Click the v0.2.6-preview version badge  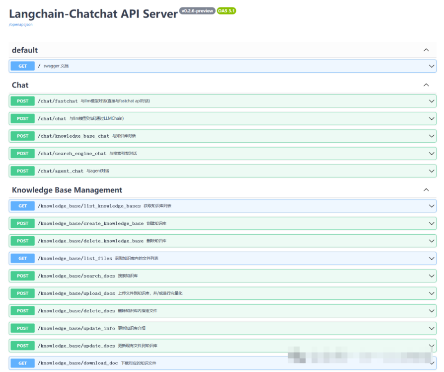coord(197,11)
